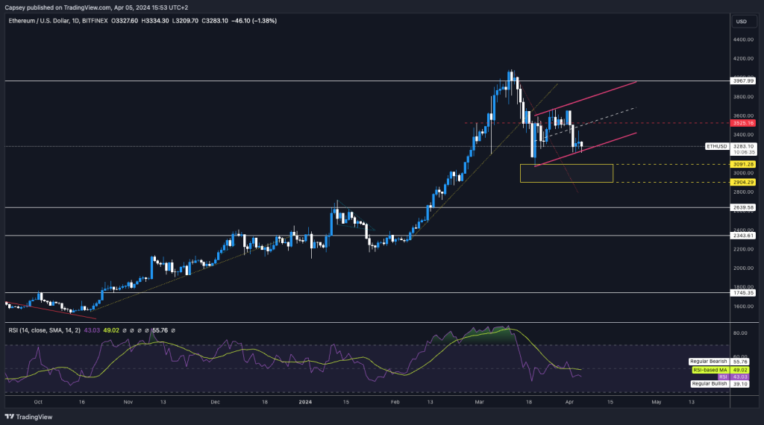
Task: Click the purple RSI axis label
Action: (x=723, y=377)
